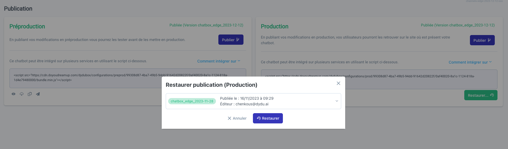The image size is (508, 149).
Task: Close the Restaurer publication dialog
Action: 338,83
